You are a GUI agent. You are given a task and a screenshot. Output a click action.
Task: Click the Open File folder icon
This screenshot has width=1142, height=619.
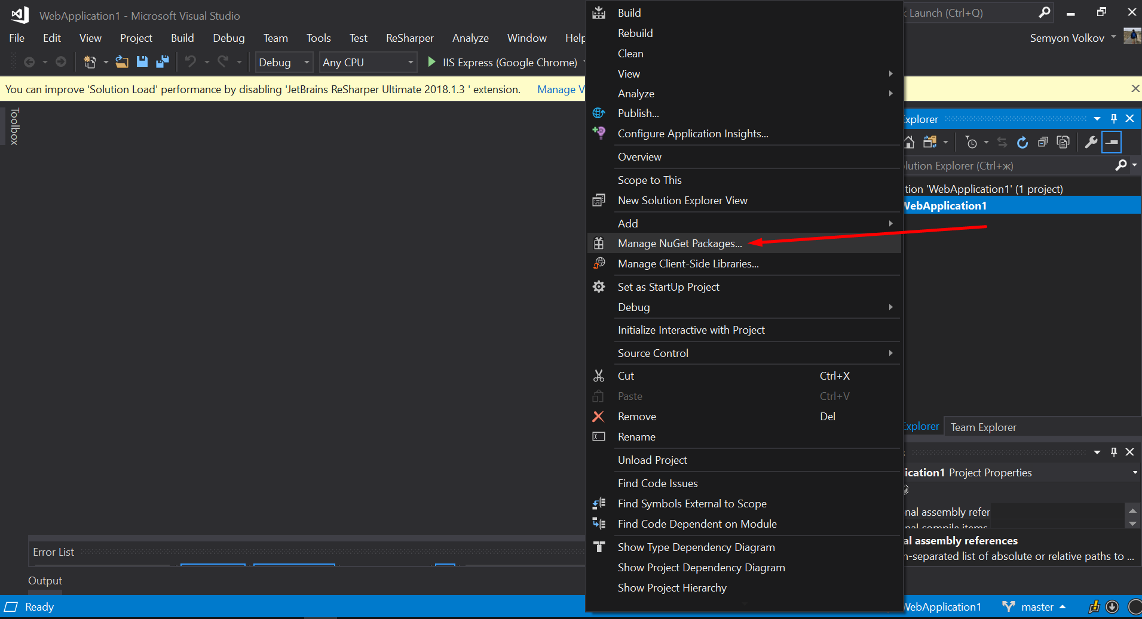pyautogui.click(x=122, y=62)
